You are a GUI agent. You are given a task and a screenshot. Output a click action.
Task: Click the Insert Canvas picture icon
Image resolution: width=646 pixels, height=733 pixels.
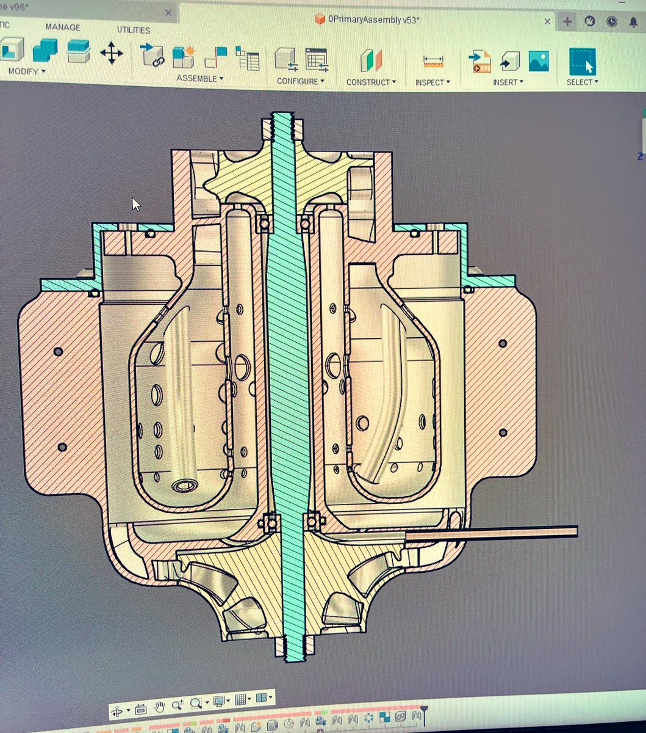(x=539, y=61)
